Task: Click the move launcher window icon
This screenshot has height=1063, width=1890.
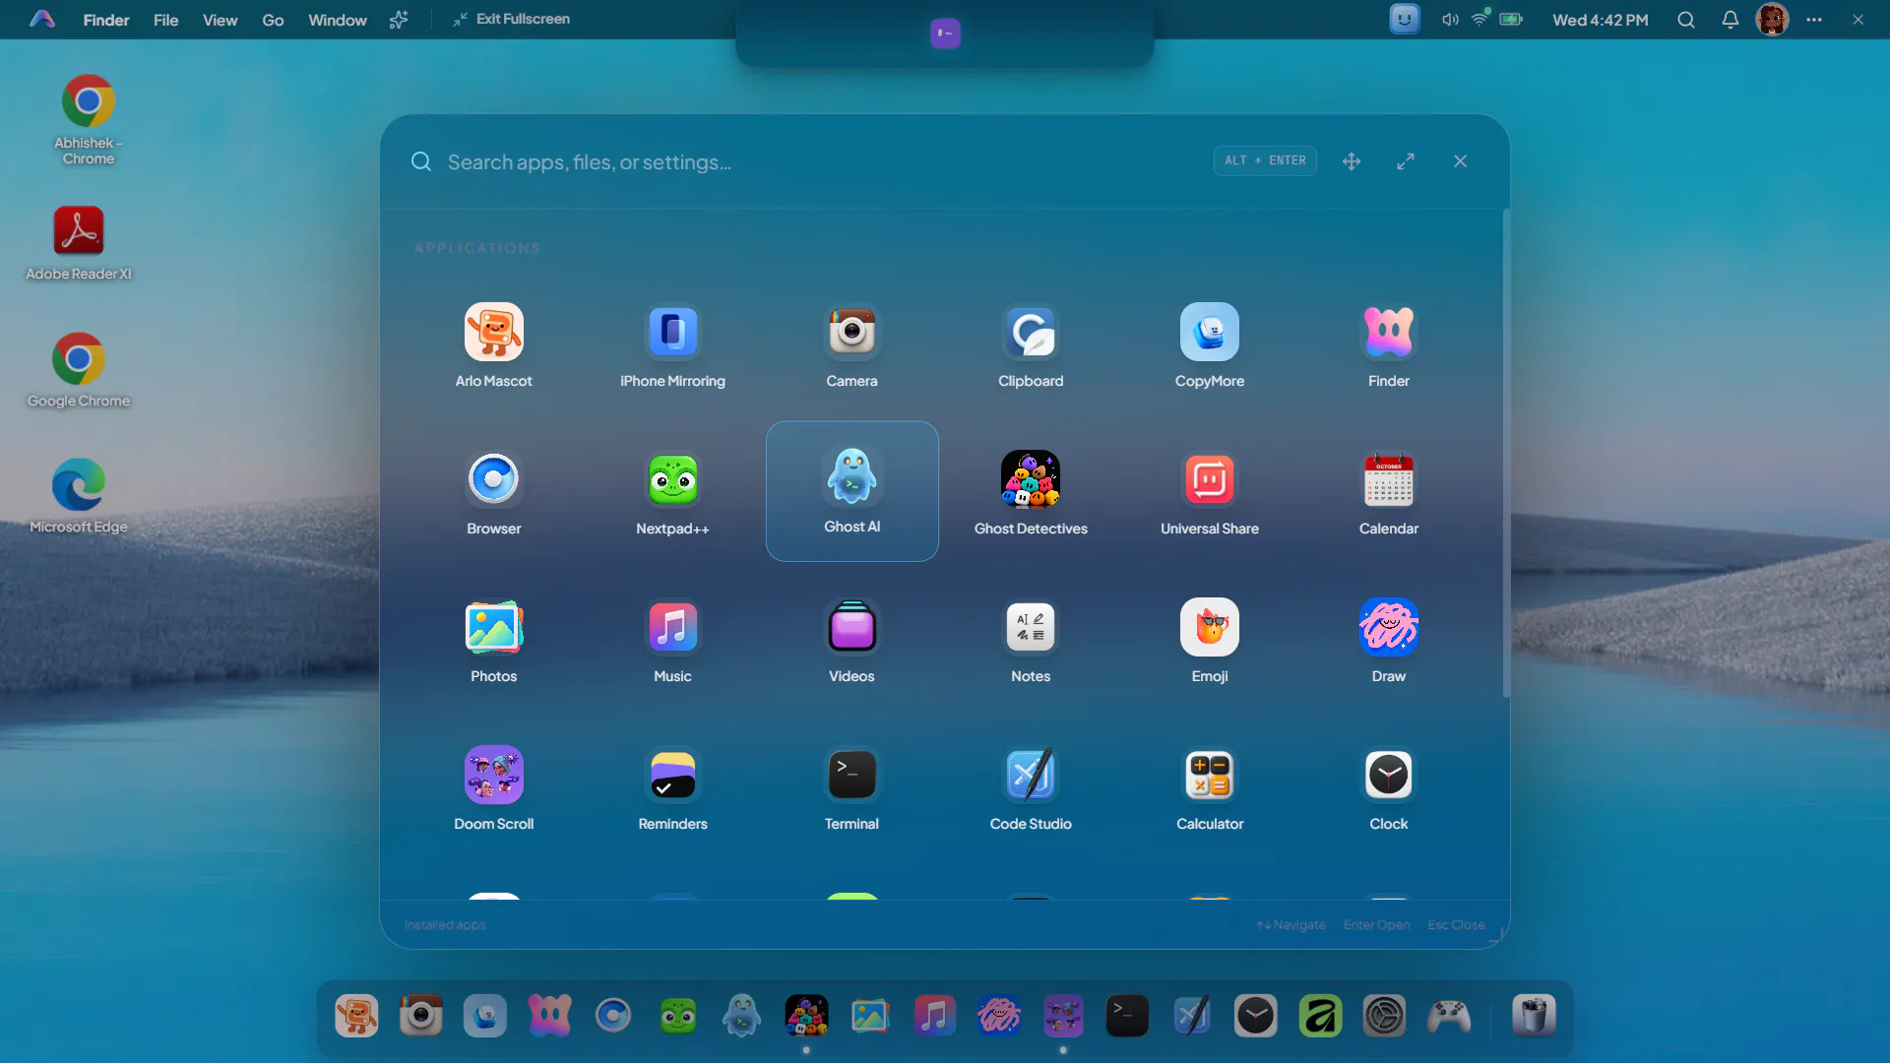Action: click(x=1352, y=161)
